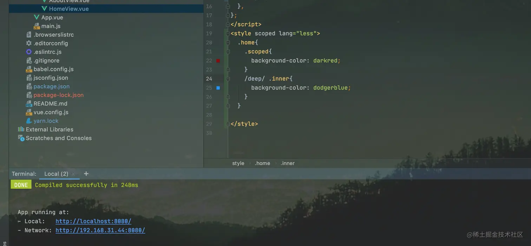531x246 pixels.
Task: Open package.json file
Action: click(52, 86)
